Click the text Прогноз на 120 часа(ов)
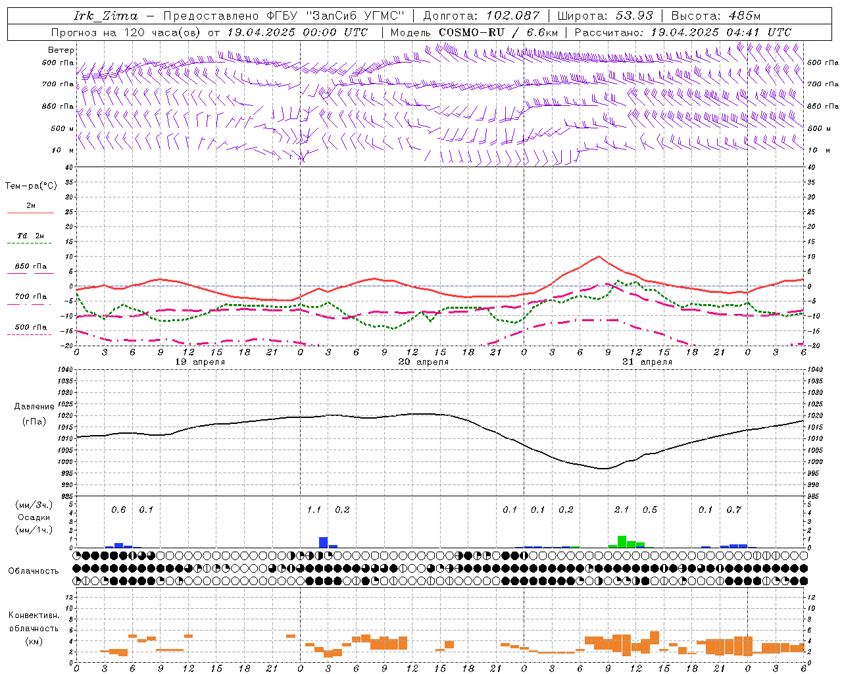 pos(126,32)
